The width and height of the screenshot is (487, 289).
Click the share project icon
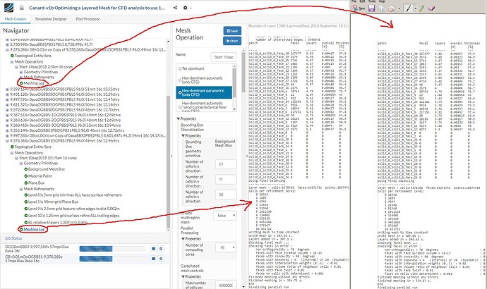[x=175, y=8]
